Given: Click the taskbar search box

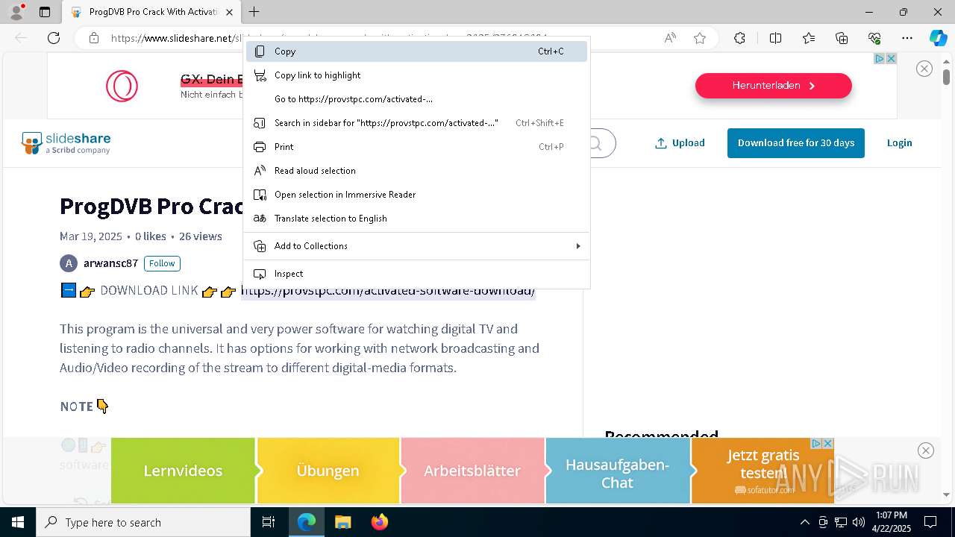Looking at the screenshot, I should [x=143, y=522].
